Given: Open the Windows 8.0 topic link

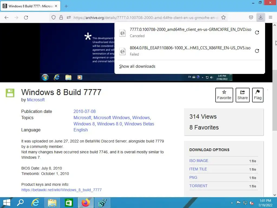Looking at the screenshot, I should pyautogui.click(x=110, y=124).
